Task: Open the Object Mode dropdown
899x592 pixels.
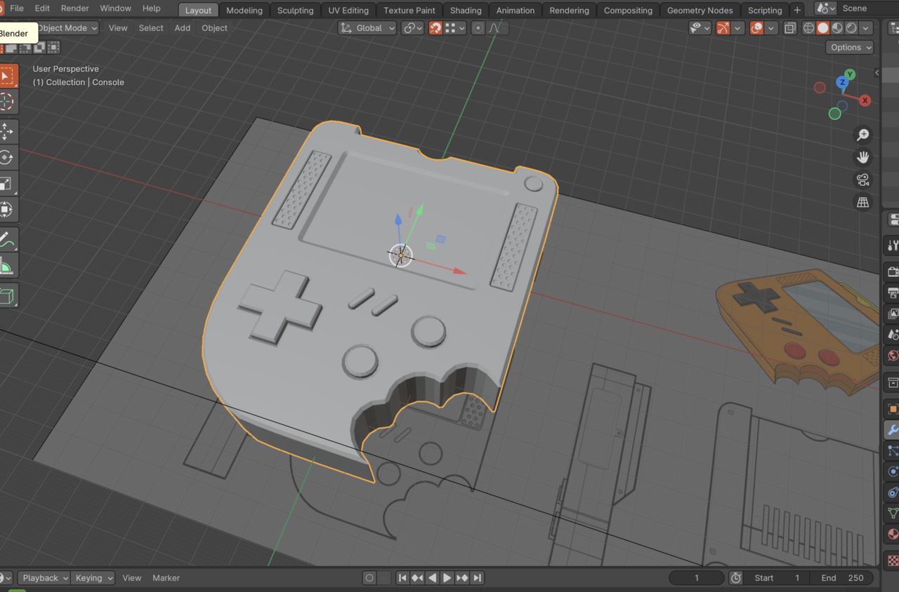Action: click(x=67, y=28)
